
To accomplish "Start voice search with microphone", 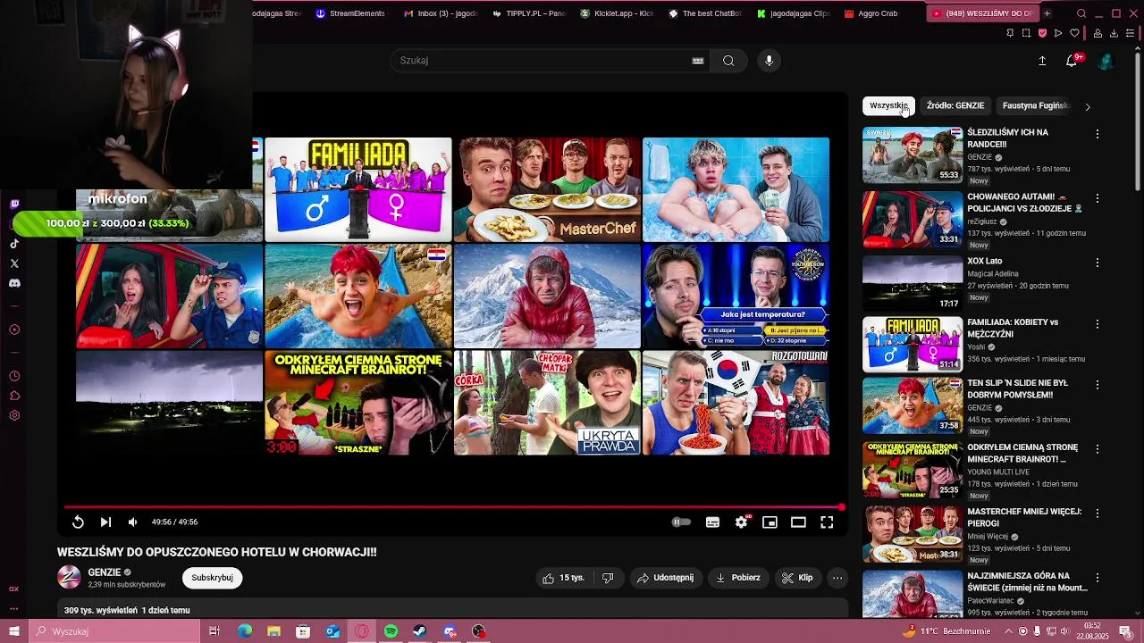I will tap(769, 61).
